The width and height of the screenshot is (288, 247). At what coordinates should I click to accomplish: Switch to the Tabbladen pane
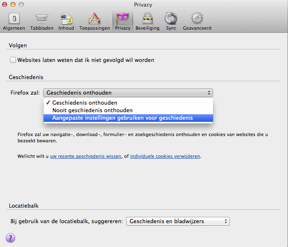[x=42, y=21]
